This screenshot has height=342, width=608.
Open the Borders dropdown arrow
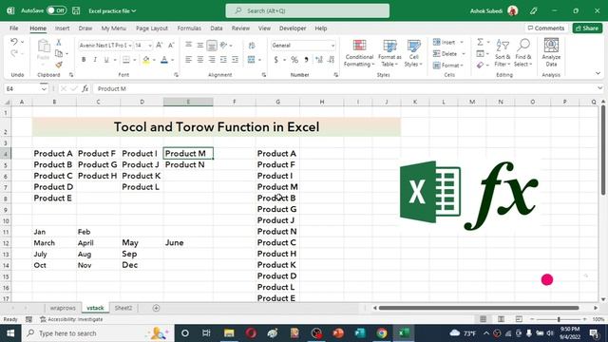(135, 60)
